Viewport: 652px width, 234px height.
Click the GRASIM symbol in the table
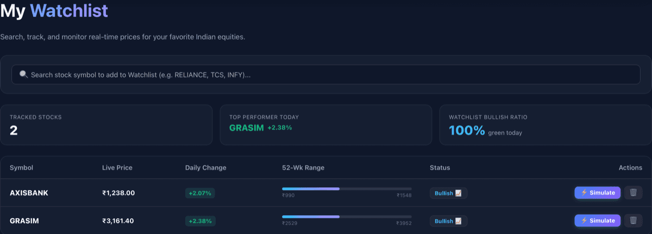coord(24,221)
